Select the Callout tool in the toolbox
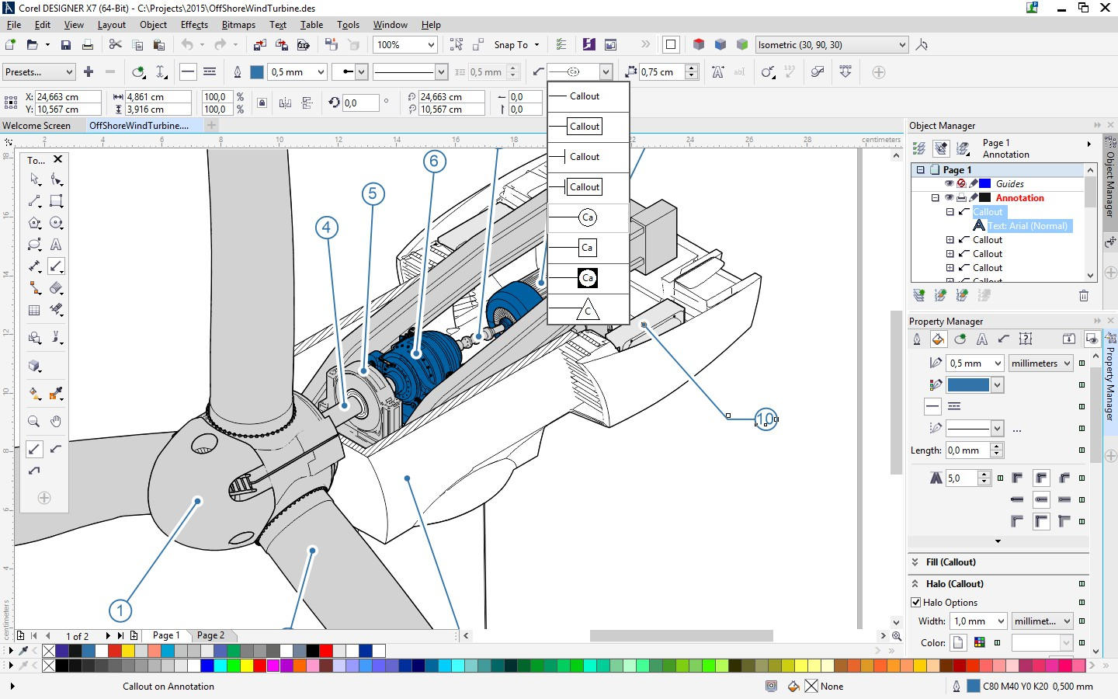1118x699 pixels. click(x=56, y=266)
